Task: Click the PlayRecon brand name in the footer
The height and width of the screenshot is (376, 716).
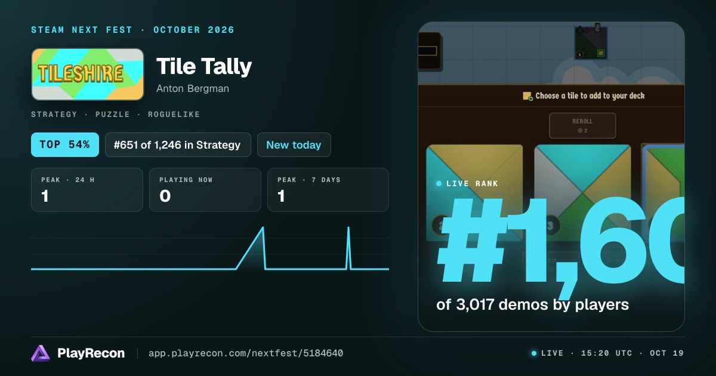Action: 91,353
